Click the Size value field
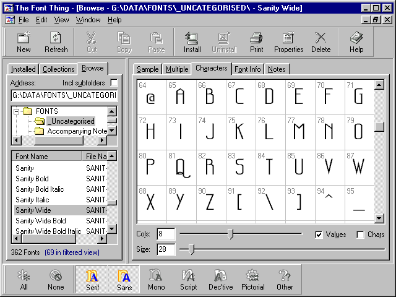This screenshot has height=297, width=396. coord(166,249)
